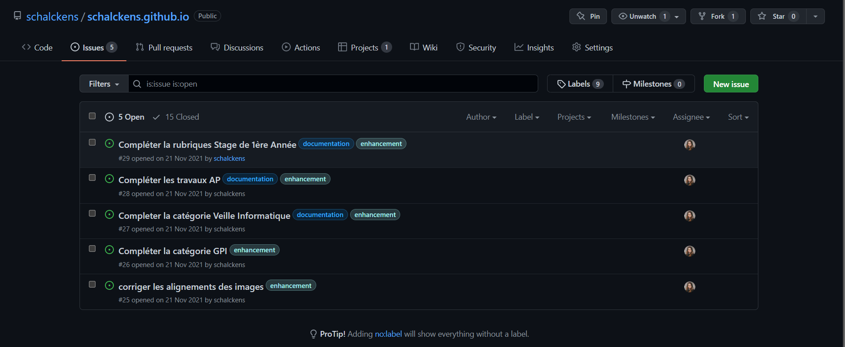Check the box for Compléter les travaux AP
Viewport: 845px width, 347px height.
click(x=92, y=178)
